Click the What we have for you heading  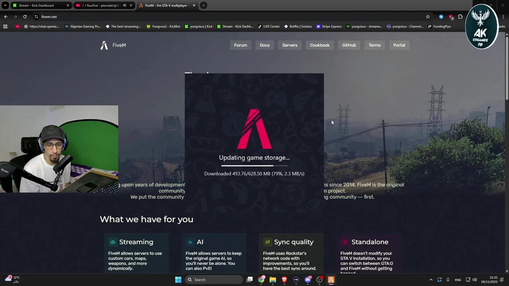pyautogui.click(x=146, y=219)
